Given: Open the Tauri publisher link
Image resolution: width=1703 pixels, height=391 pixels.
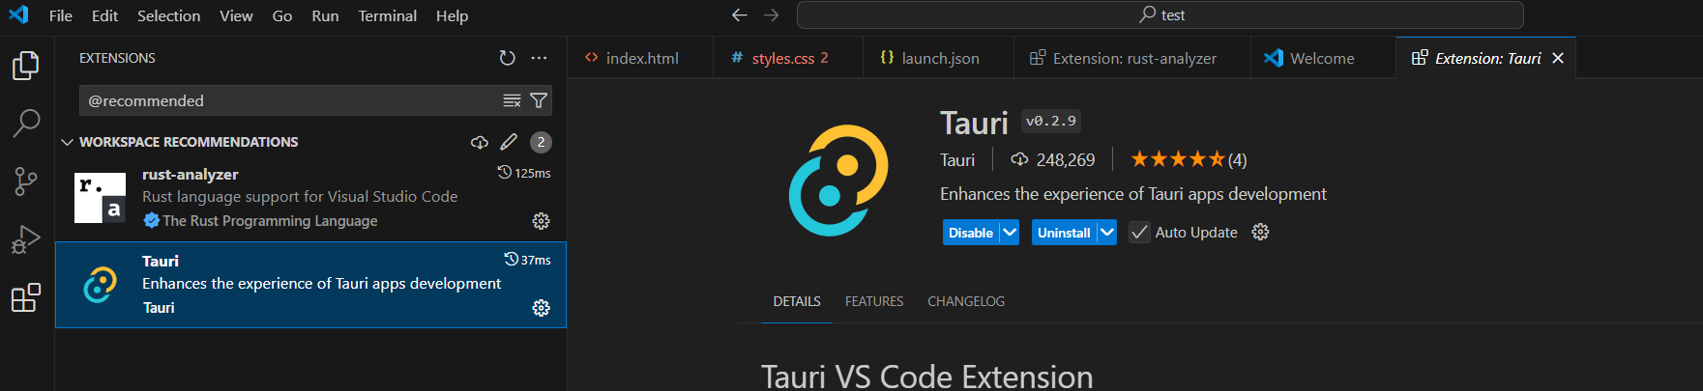Looking at the screenshot, I should coord(957,160).
